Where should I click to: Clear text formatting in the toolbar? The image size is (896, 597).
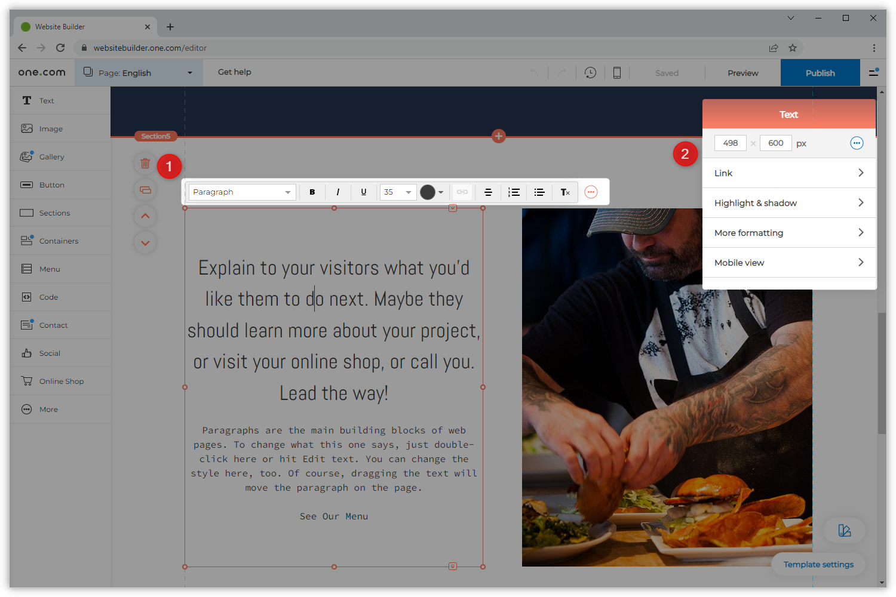[565, 192]
